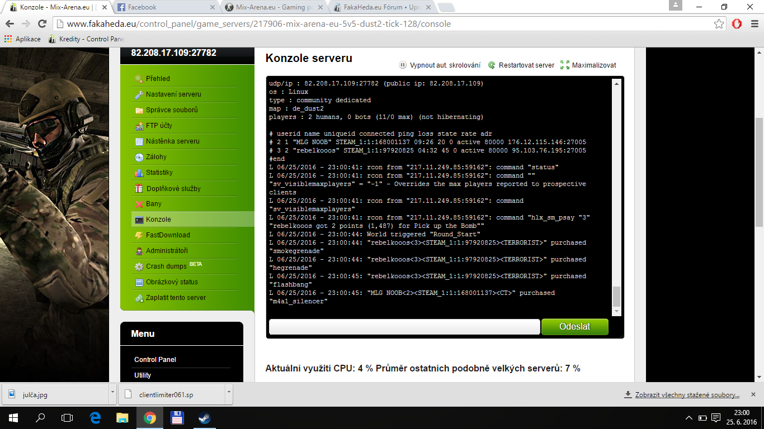Click the Restartovat server refresh icon

click(492, 65)
